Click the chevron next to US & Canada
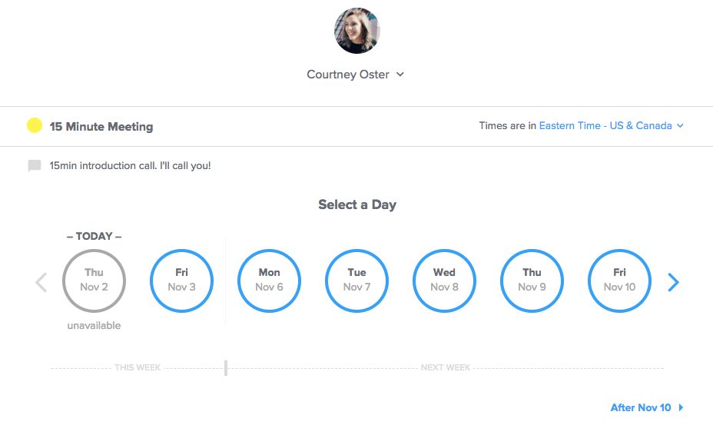713x435 pixels. tap(680, 126)
